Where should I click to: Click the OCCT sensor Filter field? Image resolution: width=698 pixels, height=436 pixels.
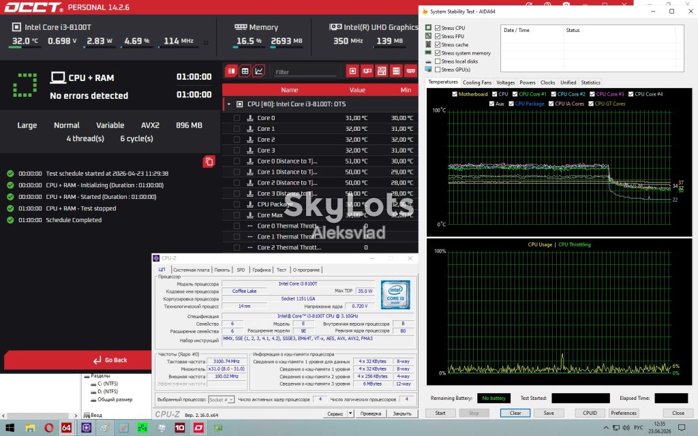coord(305,72)
